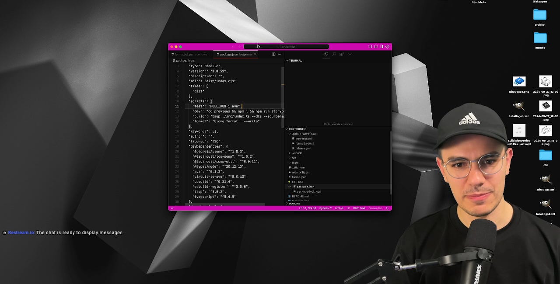This screenshot has width=560, height=284.
Task: Open the editor more actions ellipsis
Action: coord(279,54)
